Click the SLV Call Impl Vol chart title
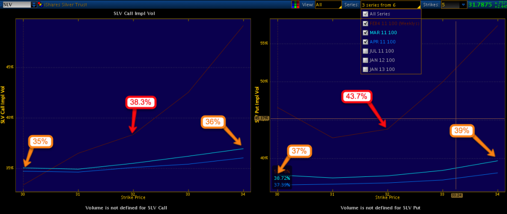 pyautogui.click(x=133, y=13)
